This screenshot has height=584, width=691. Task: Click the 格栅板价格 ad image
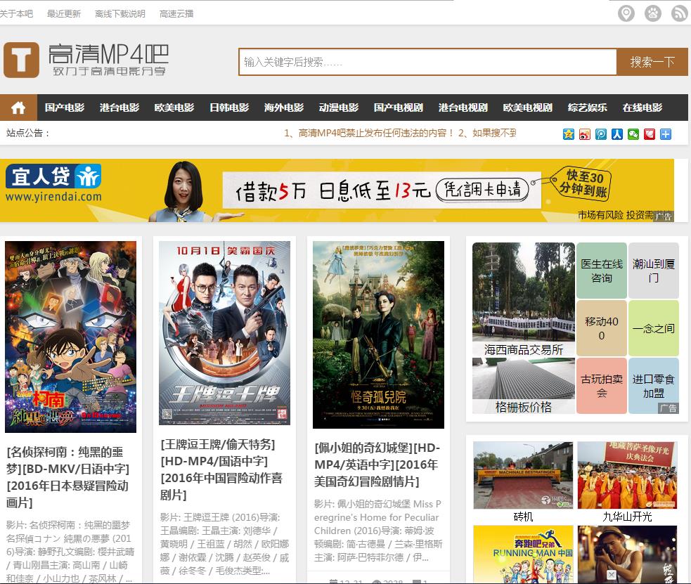(524, 386)
